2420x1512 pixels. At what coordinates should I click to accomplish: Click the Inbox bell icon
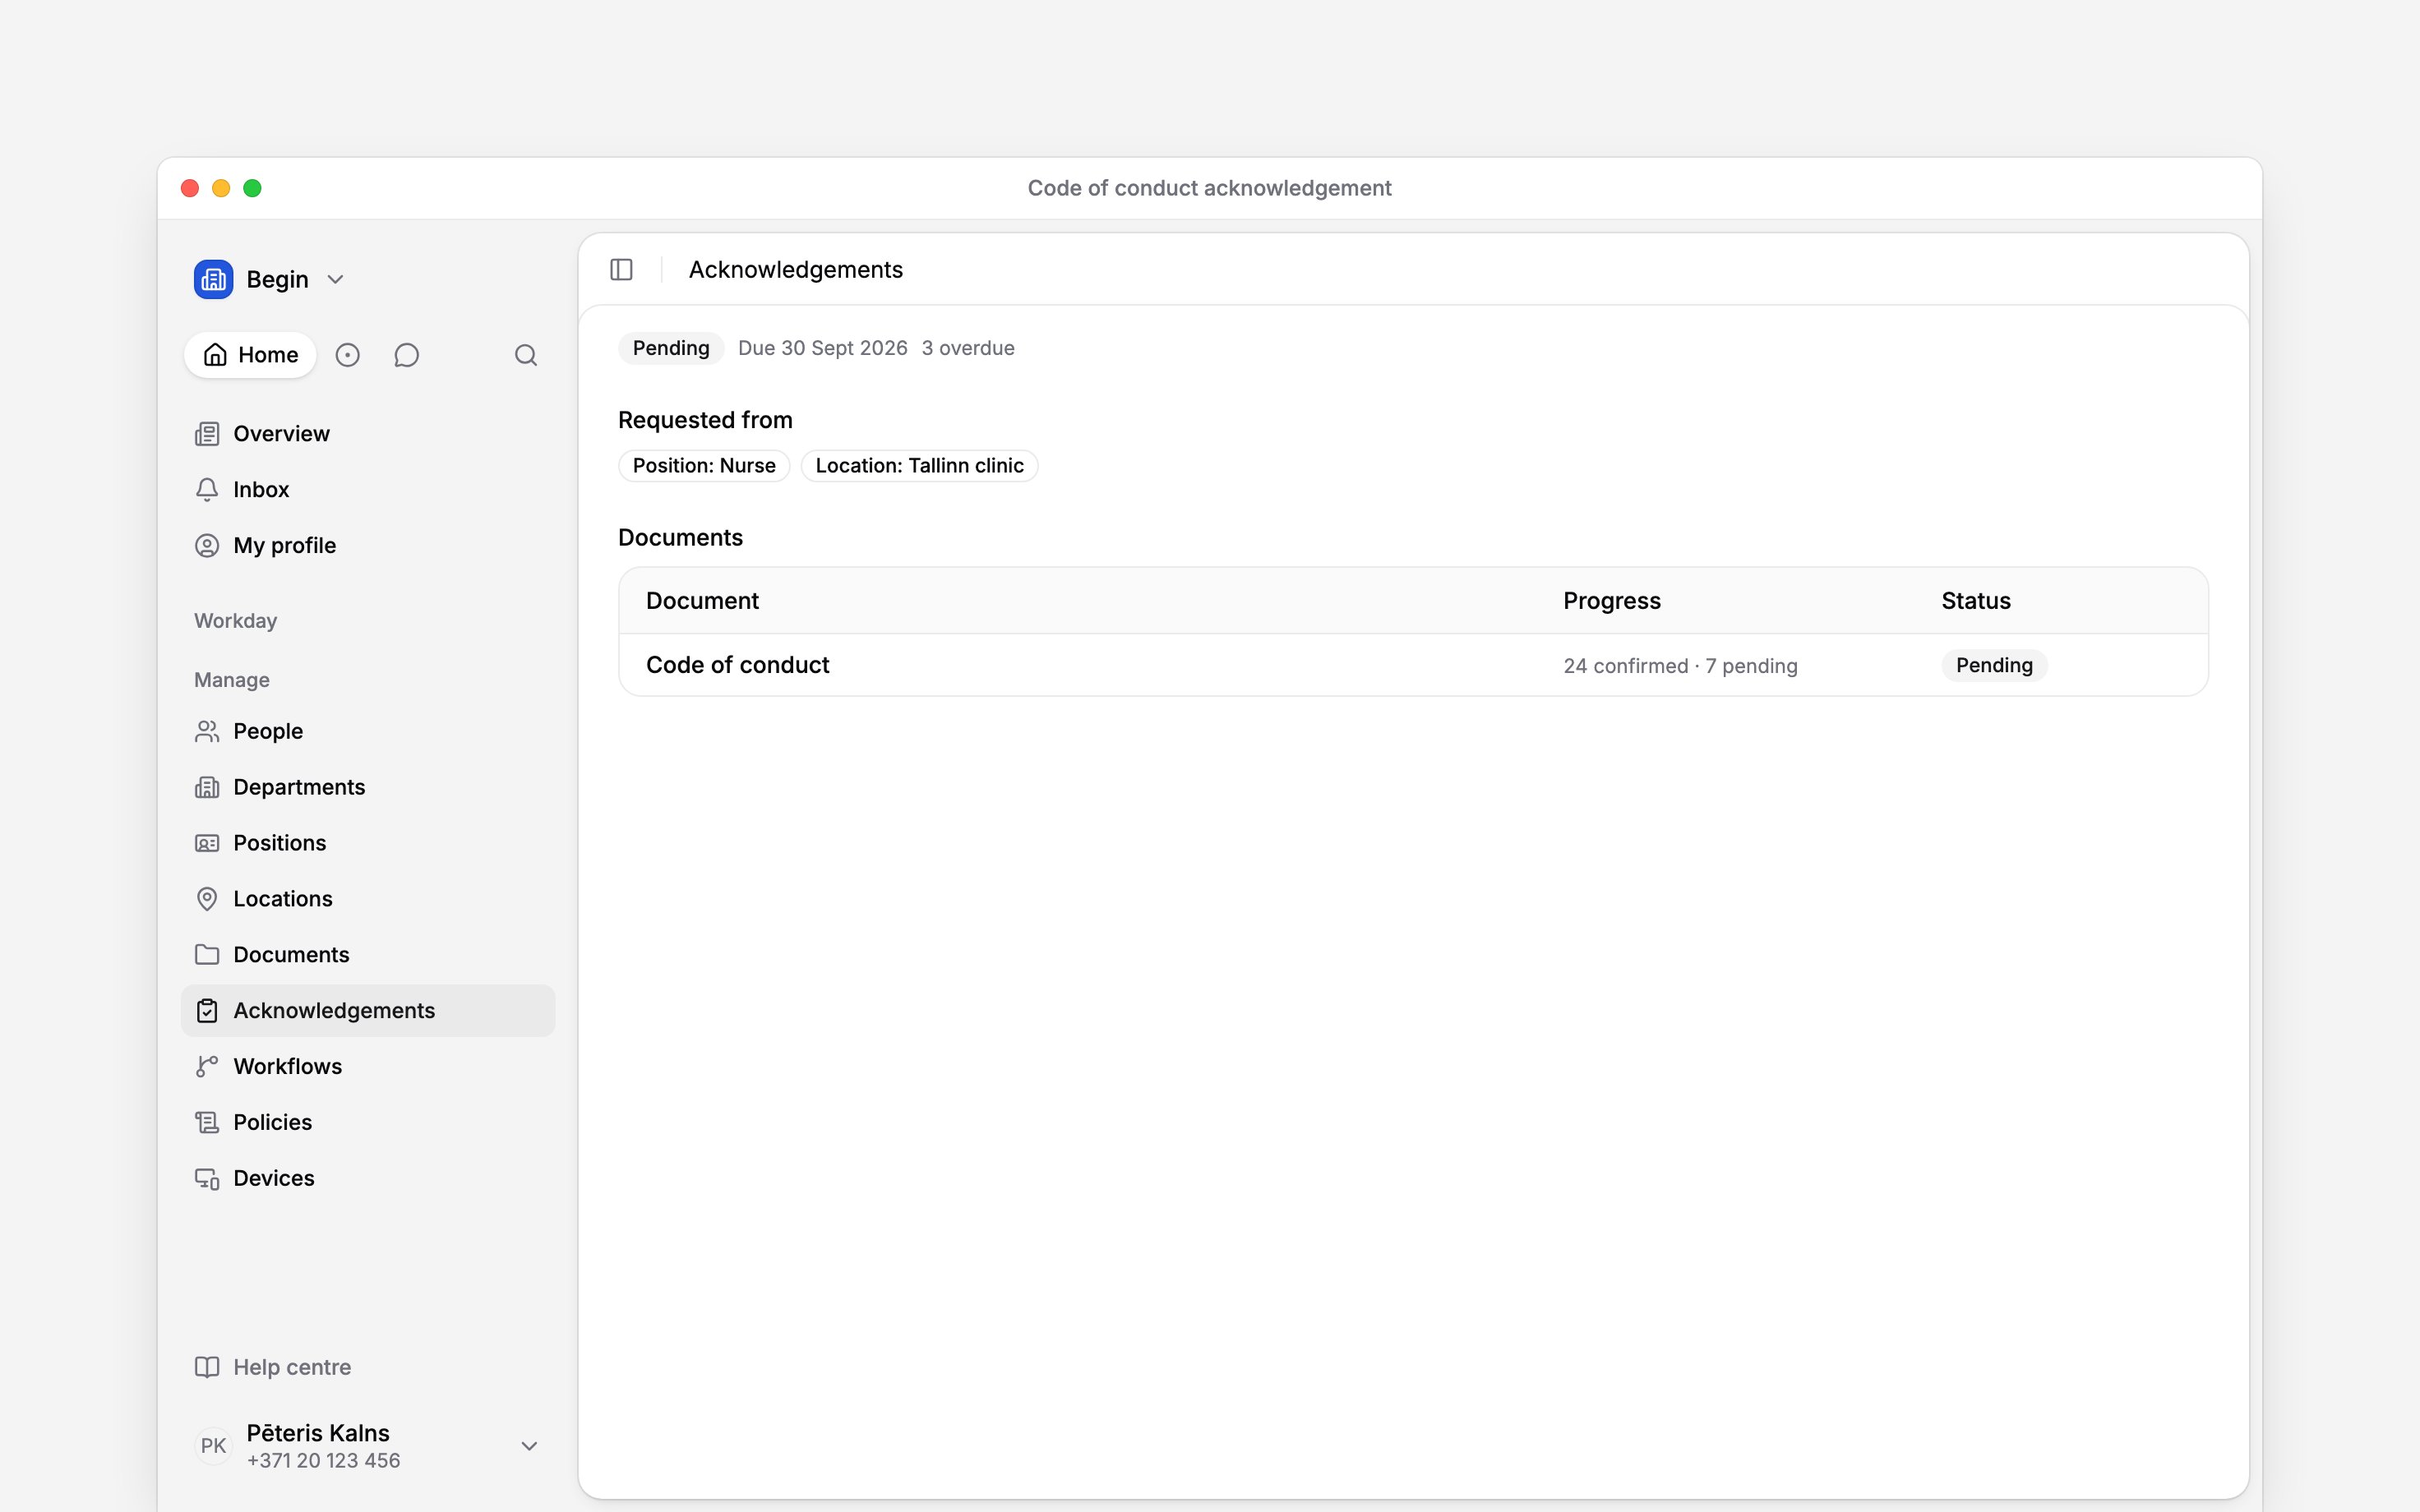pos(207,490)
